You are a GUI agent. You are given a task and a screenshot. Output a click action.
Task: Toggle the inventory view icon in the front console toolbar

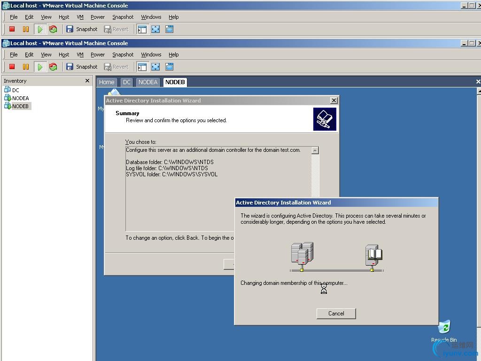pyautogui.click(x=142, y=67)
